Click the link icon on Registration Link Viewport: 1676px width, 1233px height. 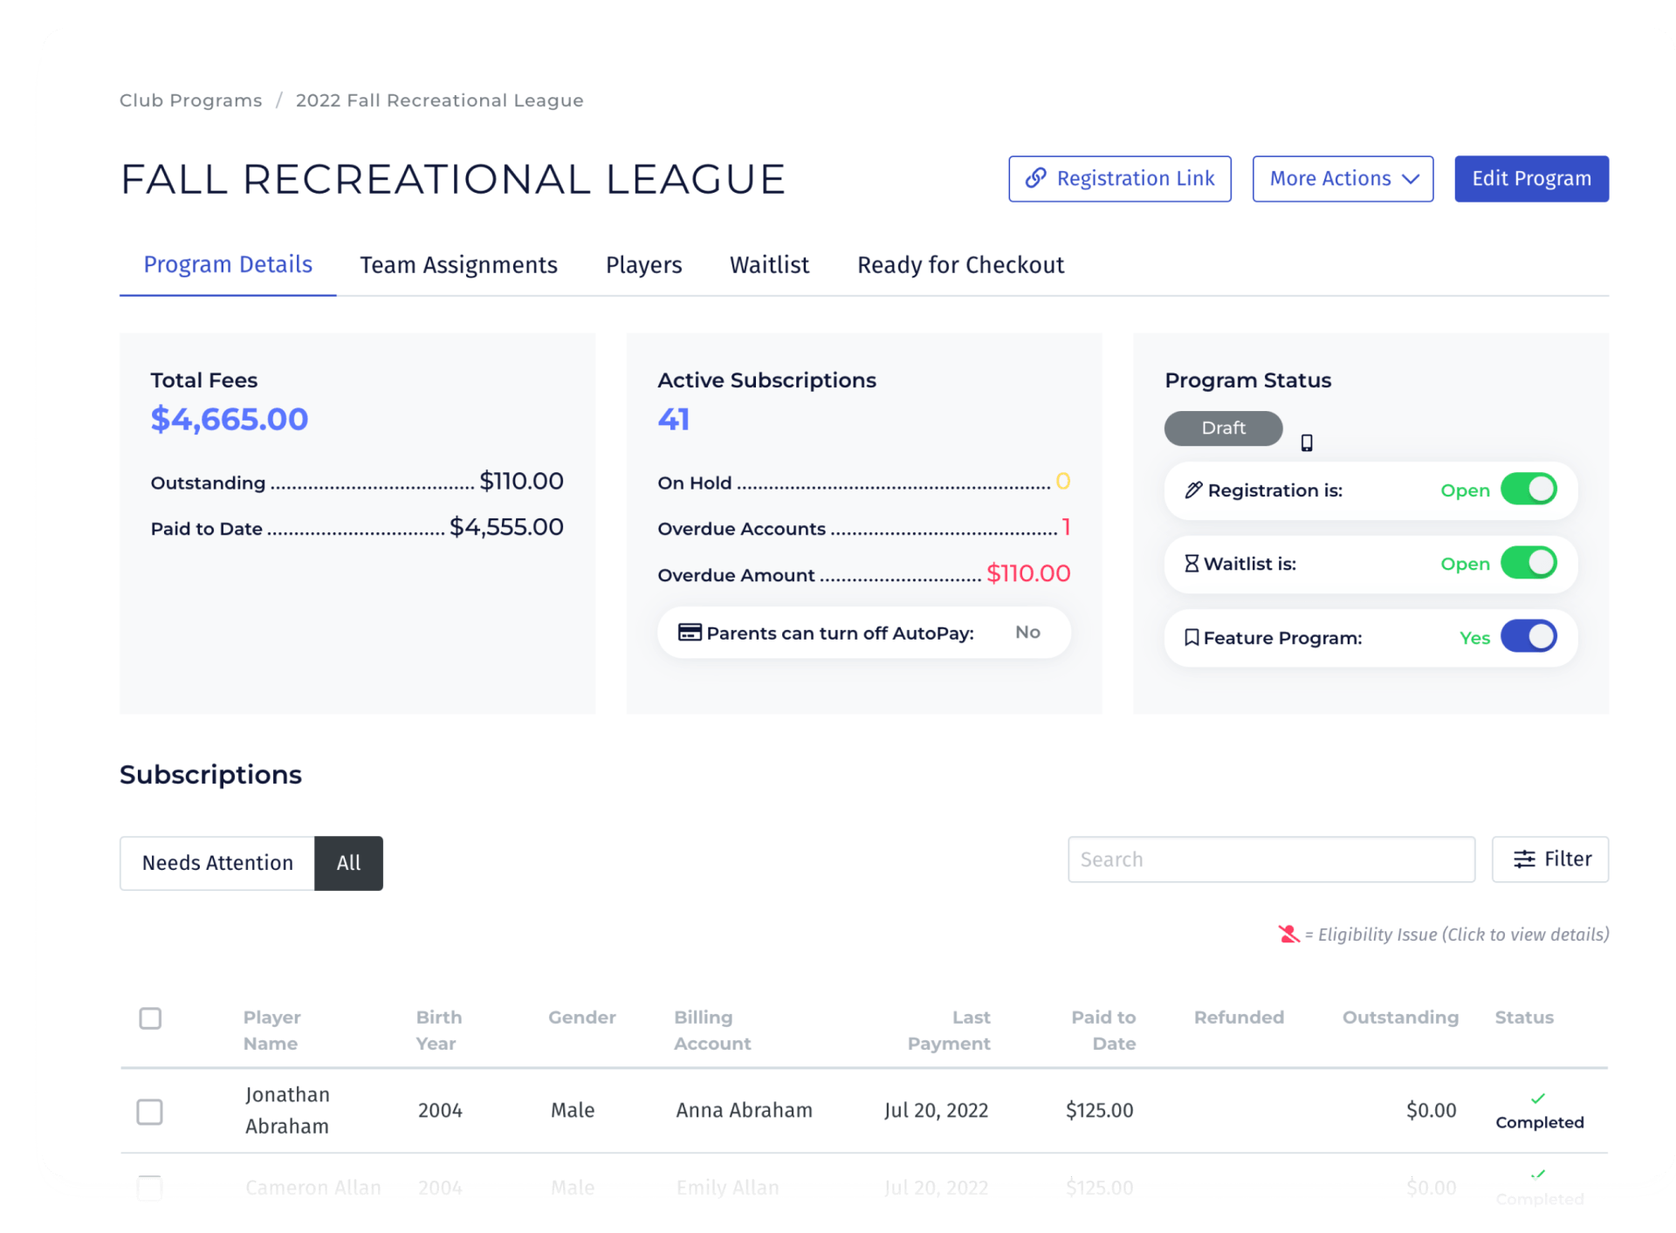pyautogui.click(x=1035, y=178)
